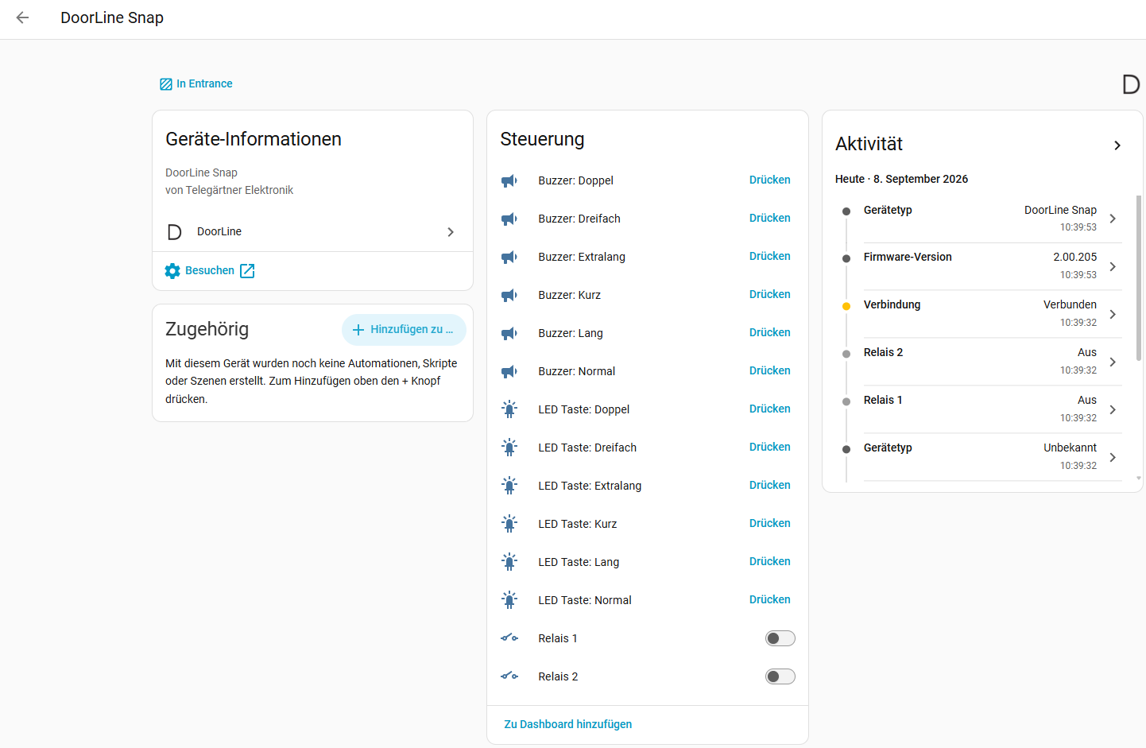Click the Buzzer: Dreifach megaphone icon
The height and width of the screenshot is (748, 1146).
click(x=509, y=219)
